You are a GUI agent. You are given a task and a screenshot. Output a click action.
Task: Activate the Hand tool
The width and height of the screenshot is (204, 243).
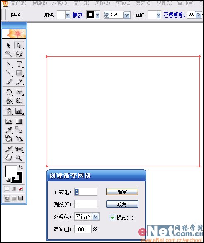[x=9, y=158]
